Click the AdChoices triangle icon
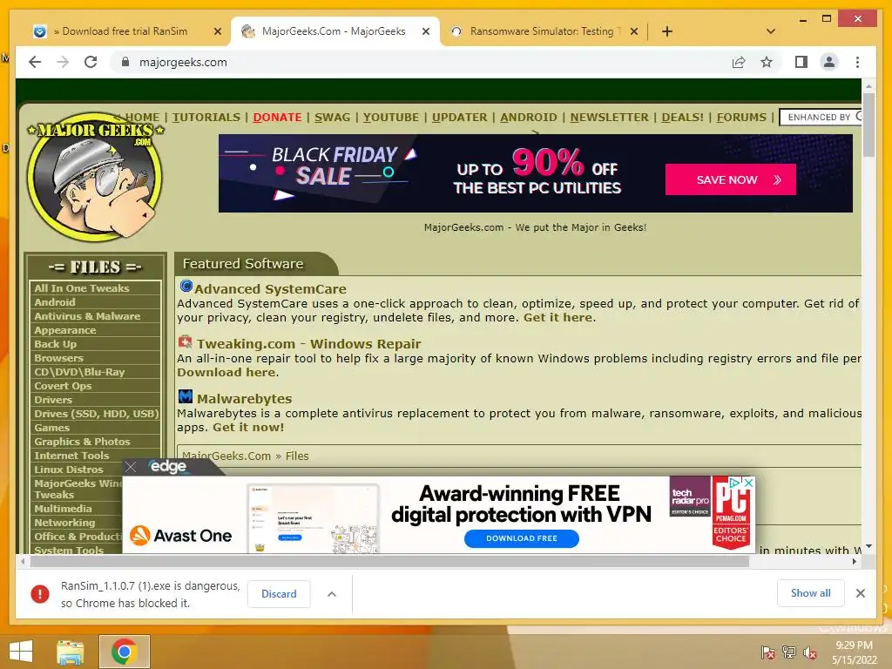Screen dimensions: 892x669 pos(735,483)
